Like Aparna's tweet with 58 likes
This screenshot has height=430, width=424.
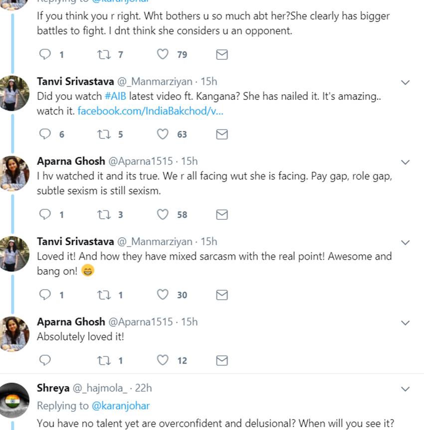[163, 214]
